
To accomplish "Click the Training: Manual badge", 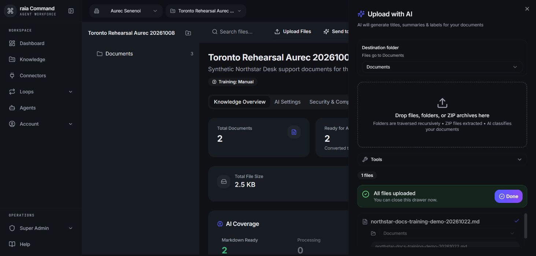I will 233,82.
